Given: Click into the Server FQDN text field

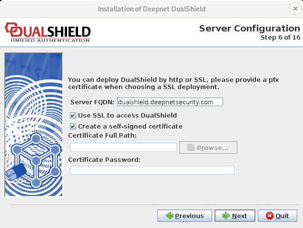Looking at the screenshot, I should (x=170, y=102).
